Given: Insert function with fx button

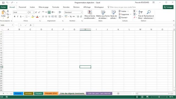Looking at the screenshot, I should click(31, 25).
